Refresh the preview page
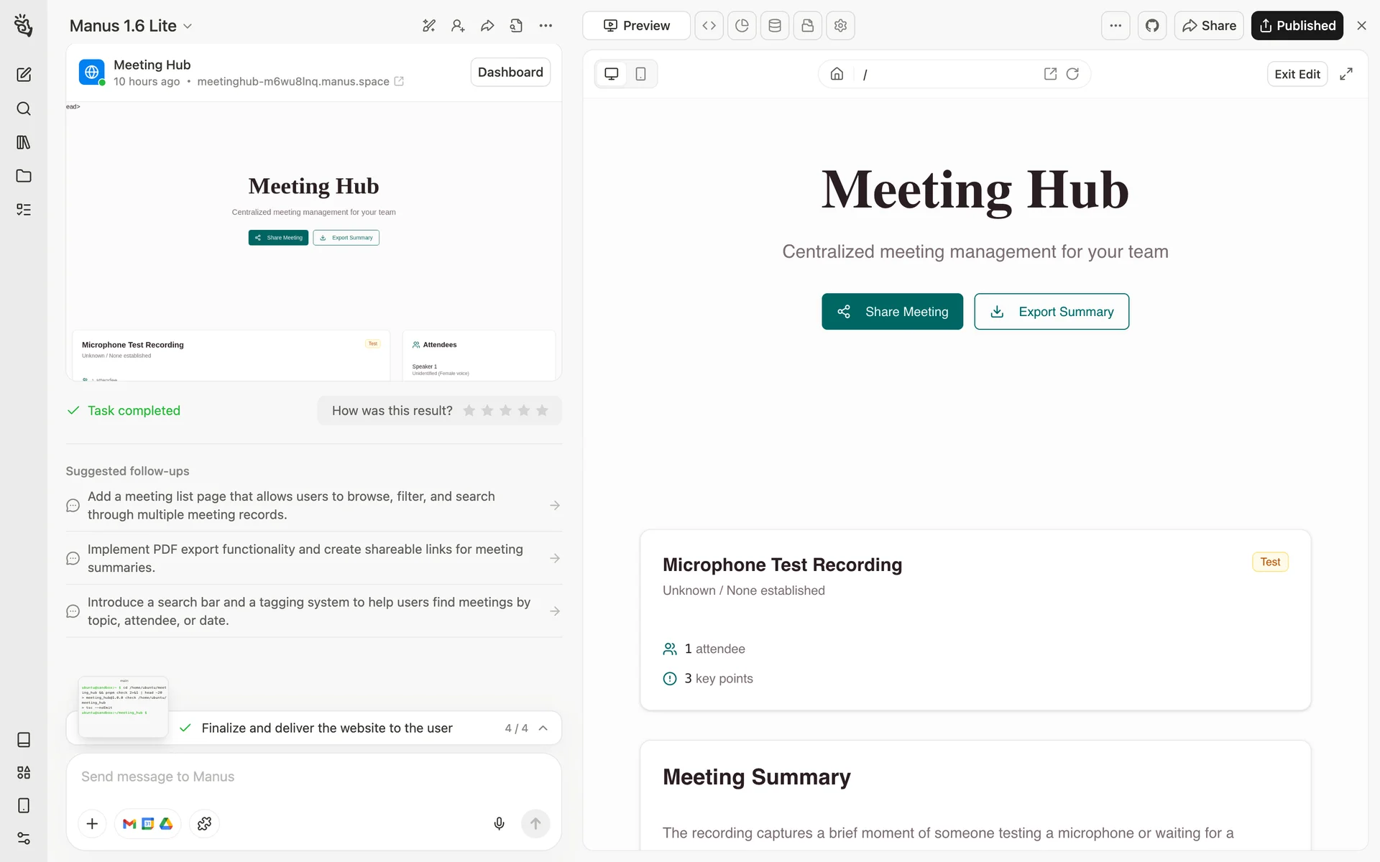This screenshot has height=862, width=1380. [x=1072, y=74]
